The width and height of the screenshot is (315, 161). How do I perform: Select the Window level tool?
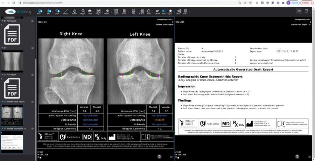click(x=39, y=10)
